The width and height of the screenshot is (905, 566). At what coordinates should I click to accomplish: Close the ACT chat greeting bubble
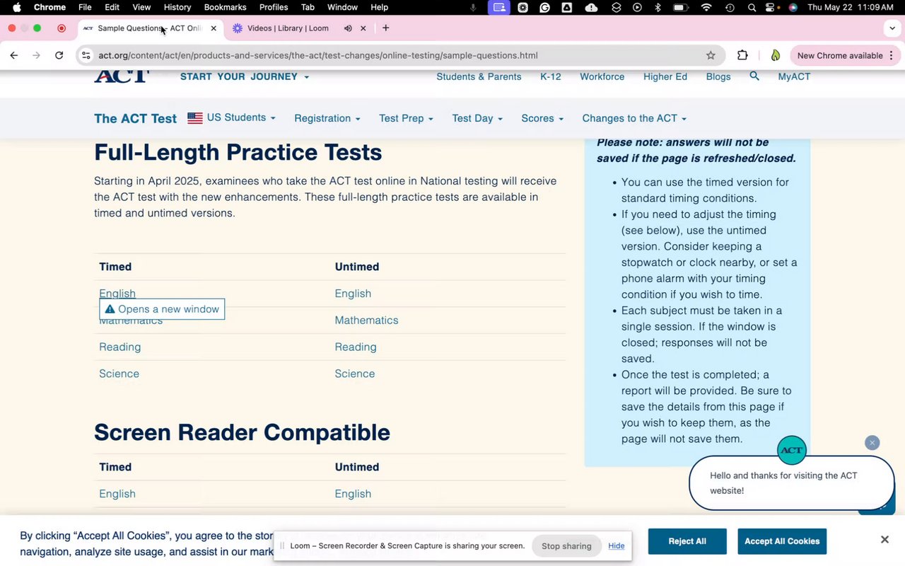pyautogui.click(x=872, y=443)
